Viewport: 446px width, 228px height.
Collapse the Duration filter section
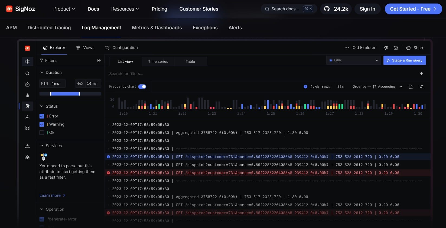tap(42, 72)
